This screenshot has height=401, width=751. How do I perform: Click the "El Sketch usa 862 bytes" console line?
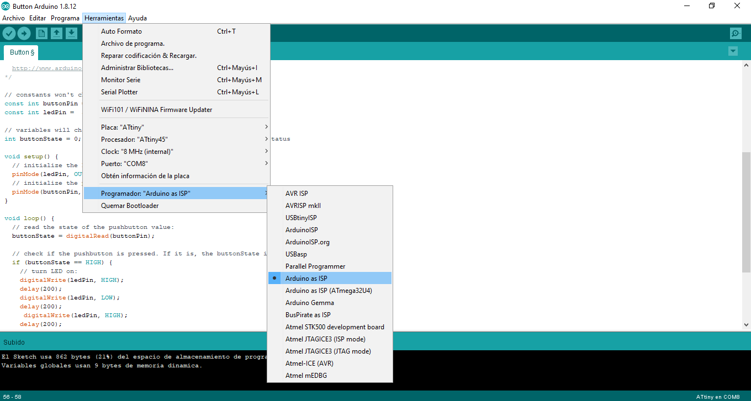click(x=134, y=356)
